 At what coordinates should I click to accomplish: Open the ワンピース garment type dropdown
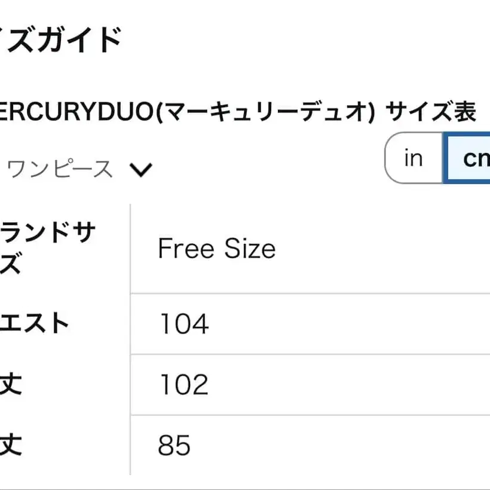[60, 170]
